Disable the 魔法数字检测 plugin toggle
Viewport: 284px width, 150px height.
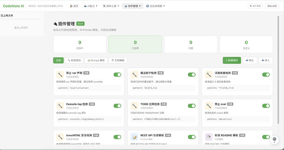(192, 75)
